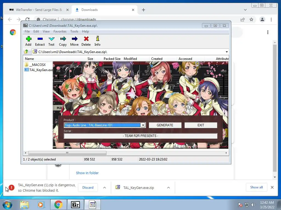Open Windows Media Player from taskbar

click(x=41, y=205)
